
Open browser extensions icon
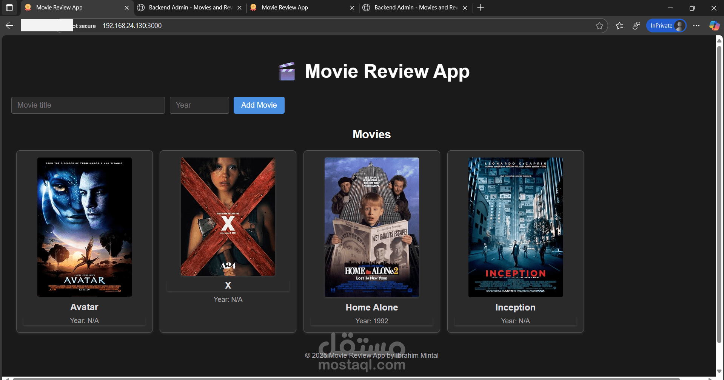pos(636,26)
